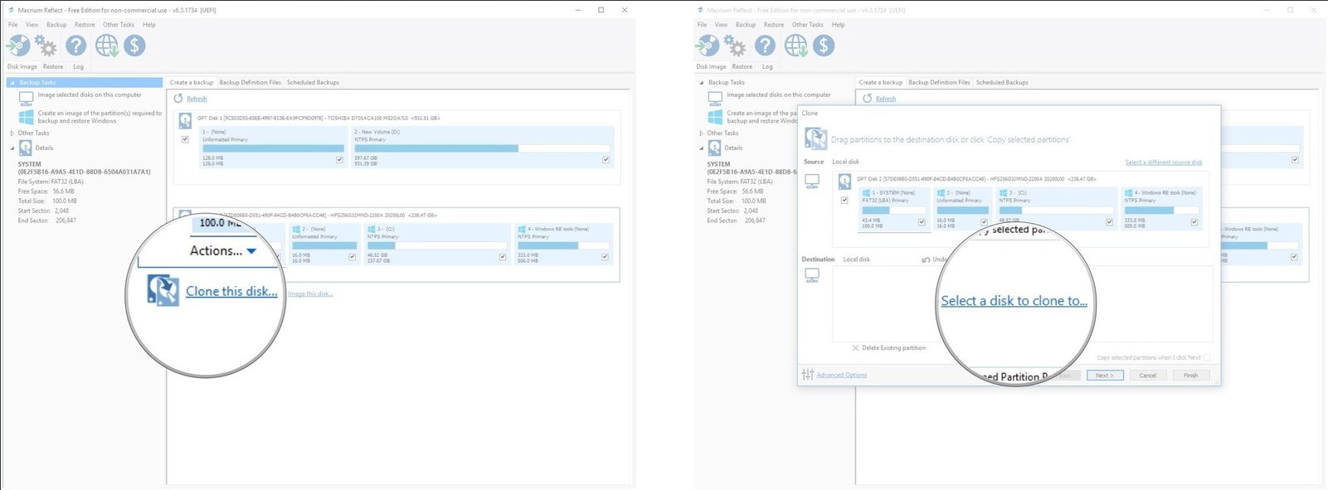Open Backup menu in window listing Disk 1

[x=56, y=25]
